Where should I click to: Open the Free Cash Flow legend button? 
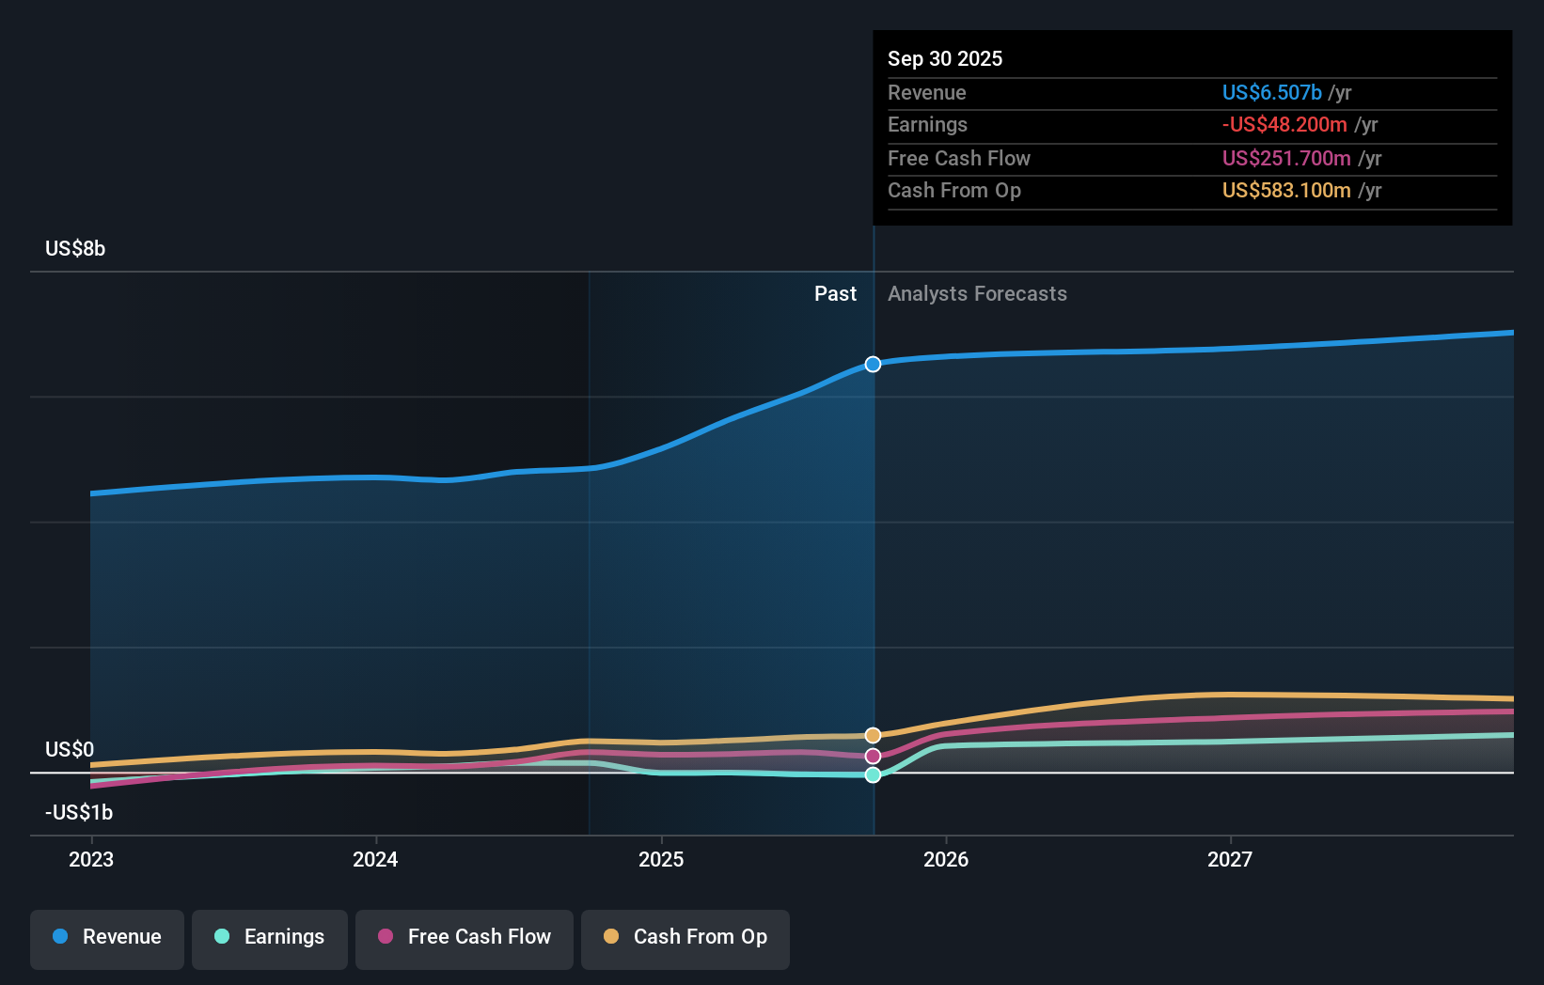[x=464, y=937]
